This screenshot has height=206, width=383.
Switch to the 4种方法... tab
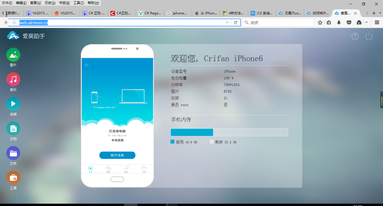(x=234, y=13)
